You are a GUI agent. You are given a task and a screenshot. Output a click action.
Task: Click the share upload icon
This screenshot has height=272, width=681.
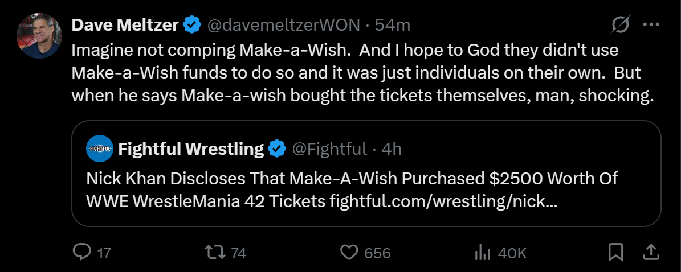click(650, 252)
